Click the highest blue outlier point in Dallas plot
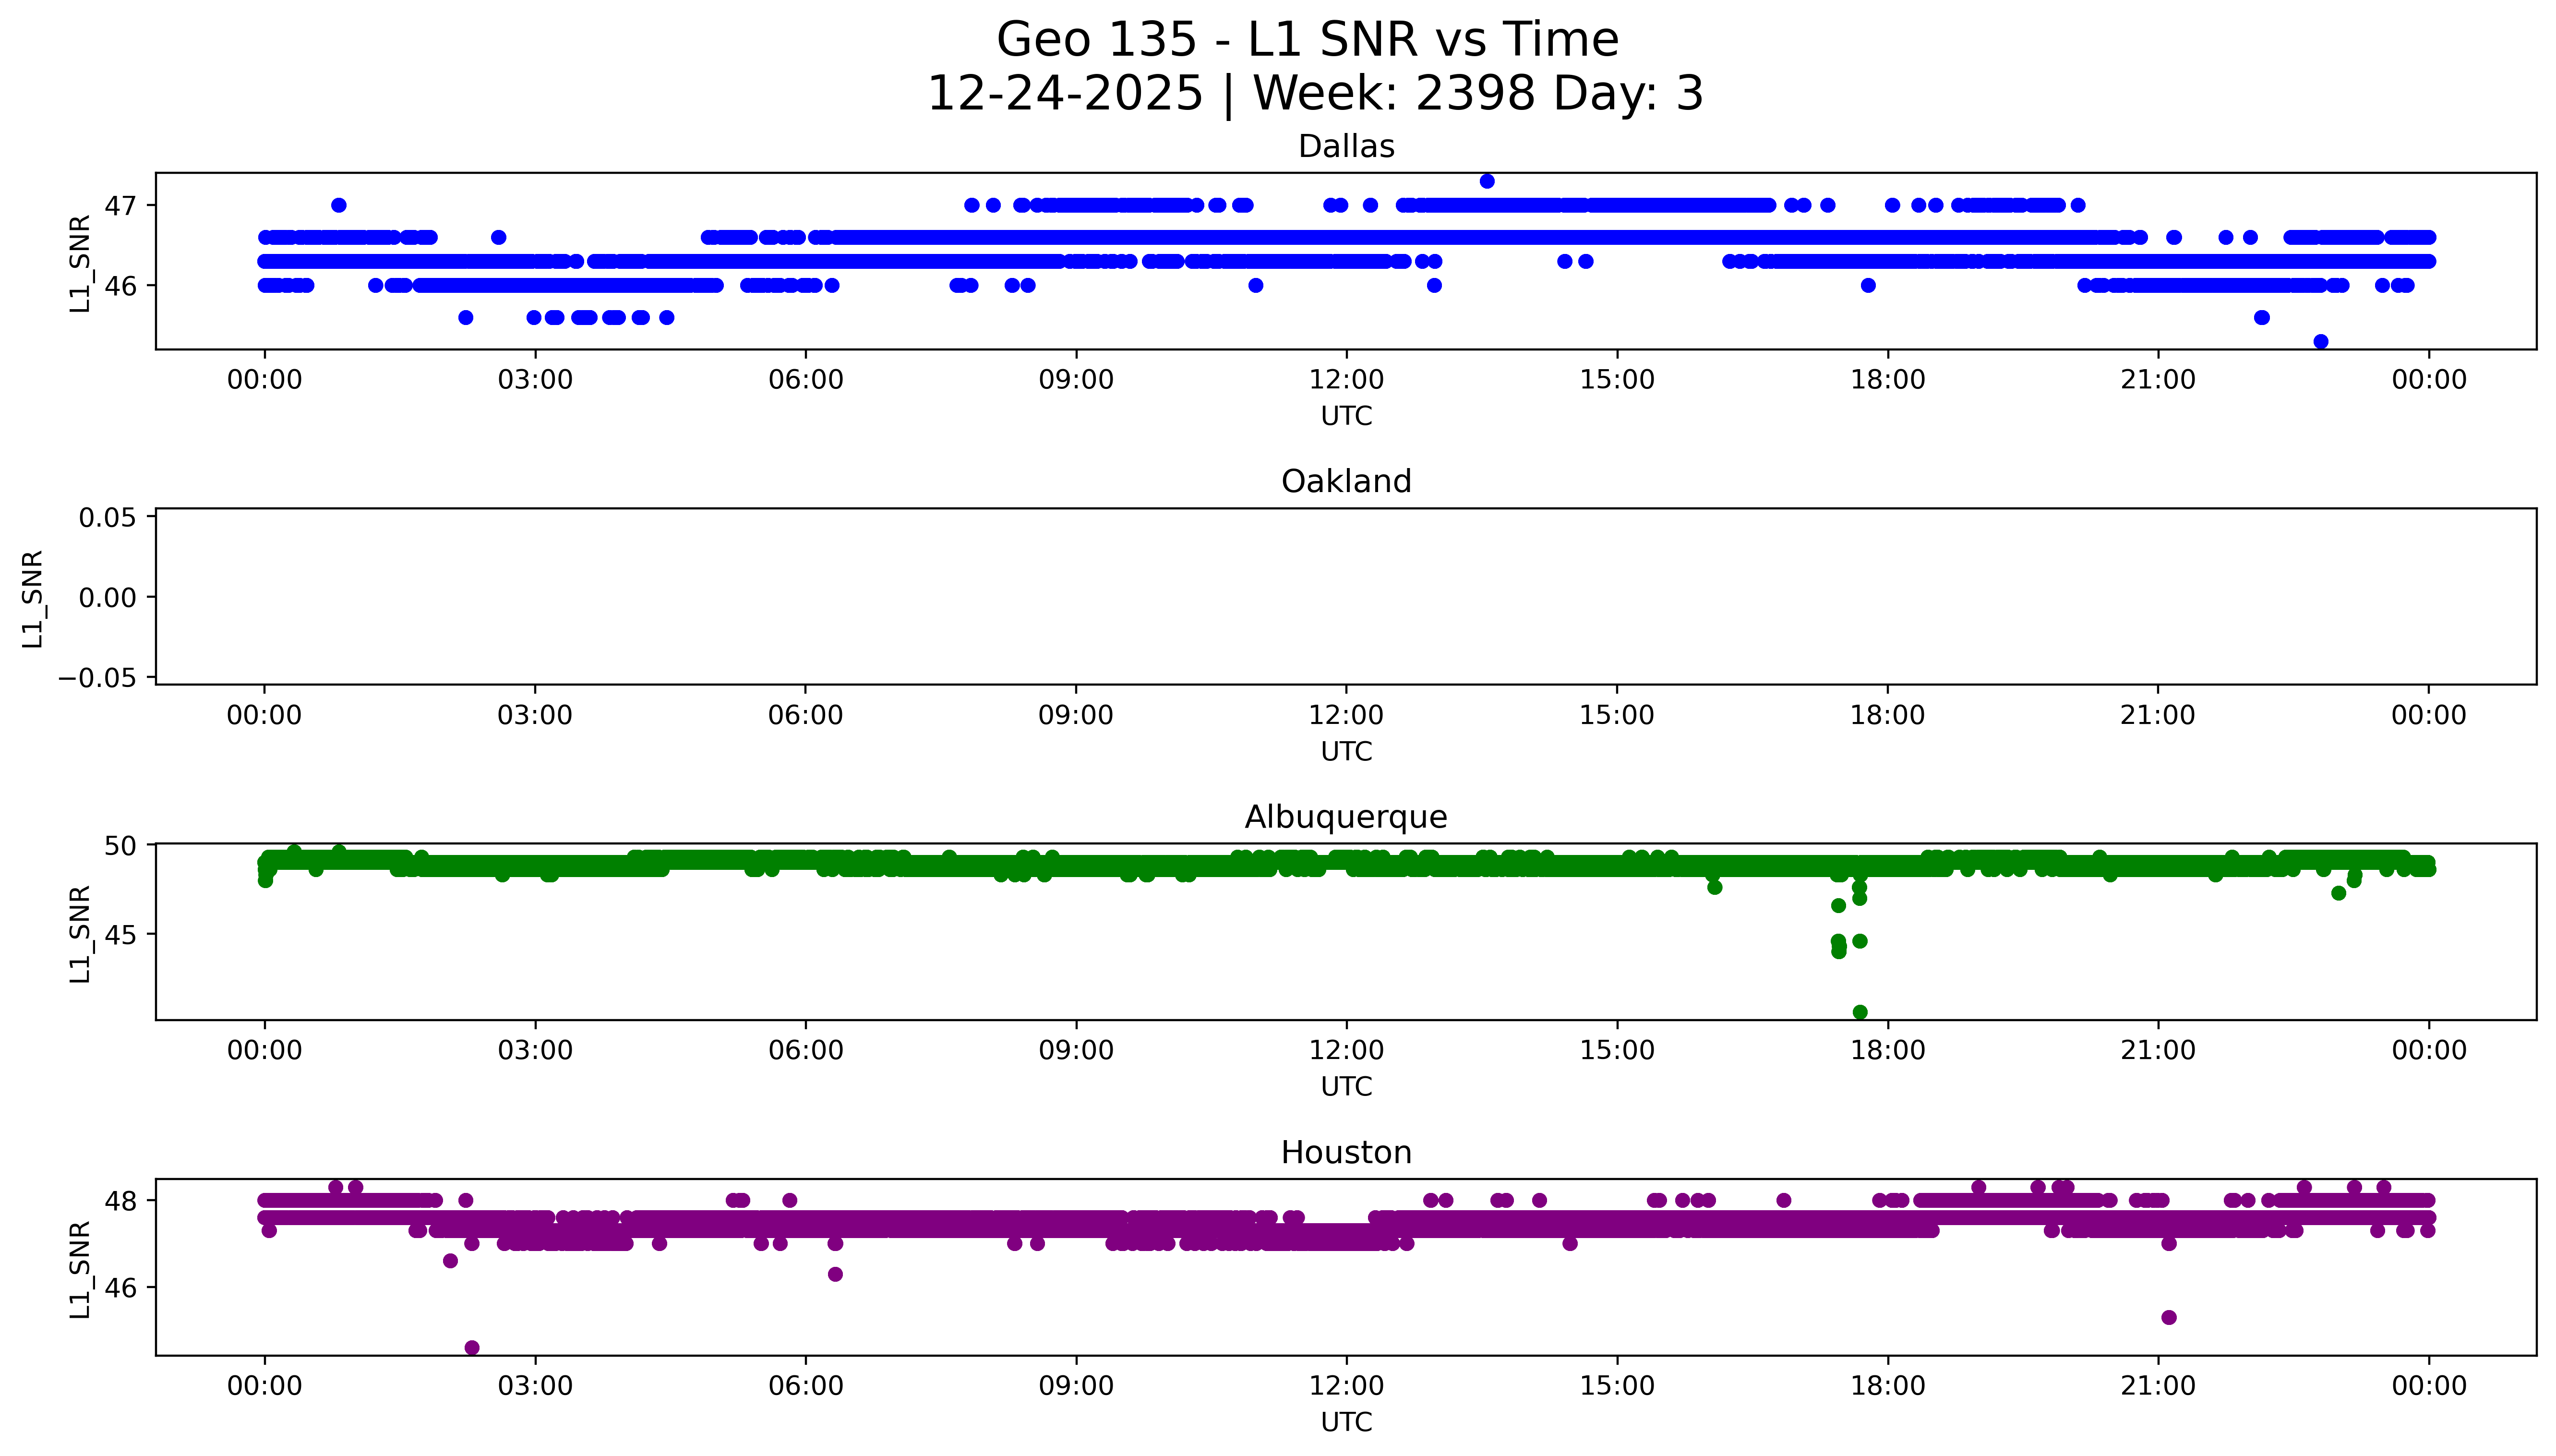 tap(1487, 181)
